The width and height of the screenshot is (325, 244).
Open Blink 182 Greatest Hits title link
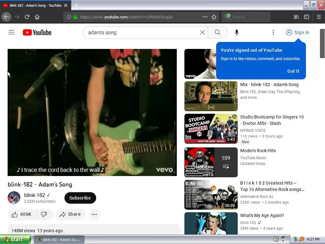coord(272,186)
